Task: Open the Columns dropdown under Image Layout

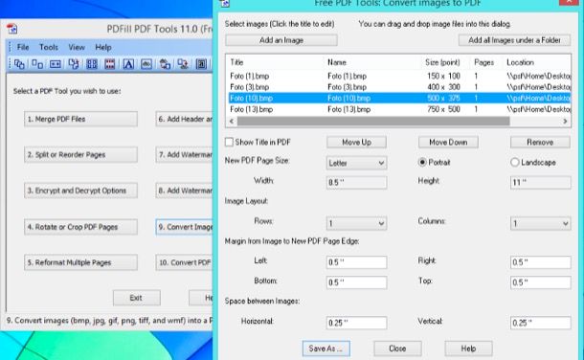Action: [x=540, y=223]
